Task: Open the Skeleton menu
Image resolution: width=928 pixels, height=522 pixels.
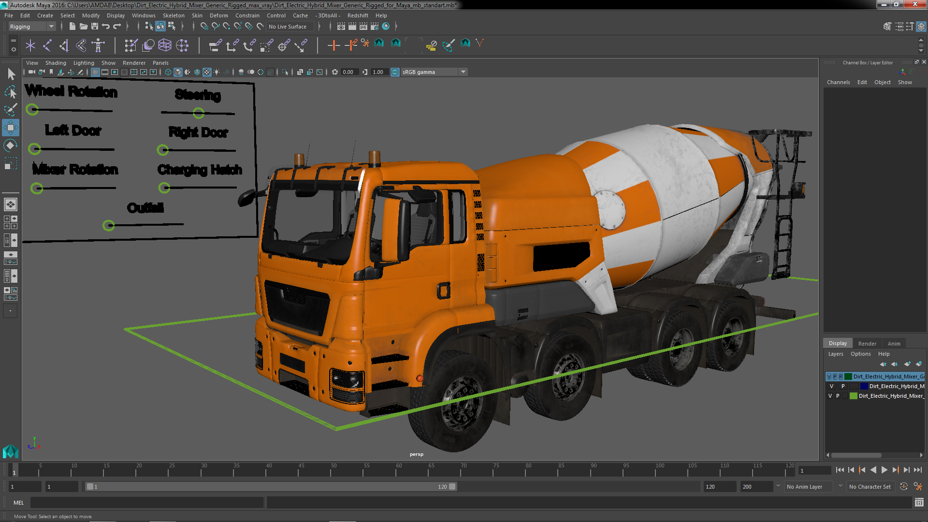Action: click(173, 15)
